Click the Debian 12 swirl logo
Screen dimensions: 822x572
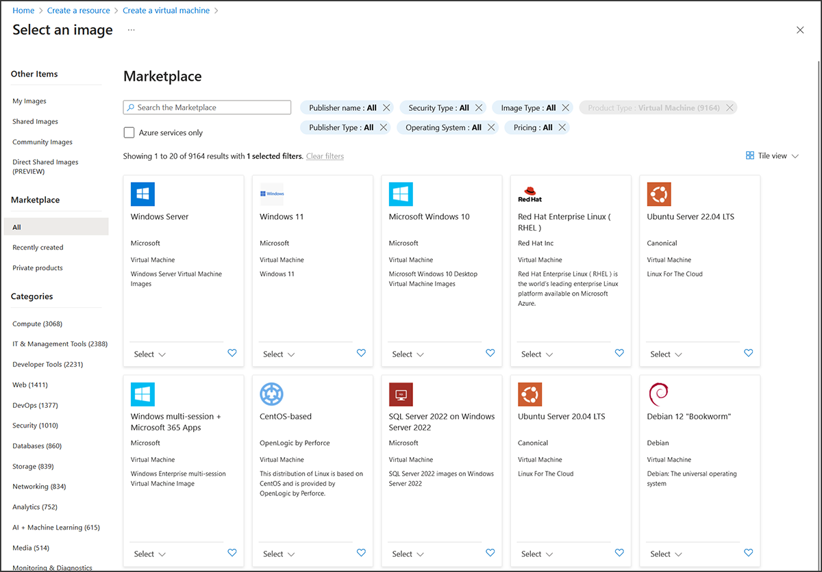pyautogui.click(x=658, y=394)
